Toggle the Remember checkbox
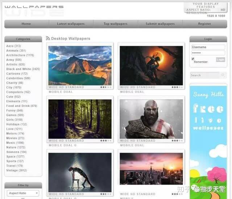This screenshot has width=232, height=199. tap(193, 59)
